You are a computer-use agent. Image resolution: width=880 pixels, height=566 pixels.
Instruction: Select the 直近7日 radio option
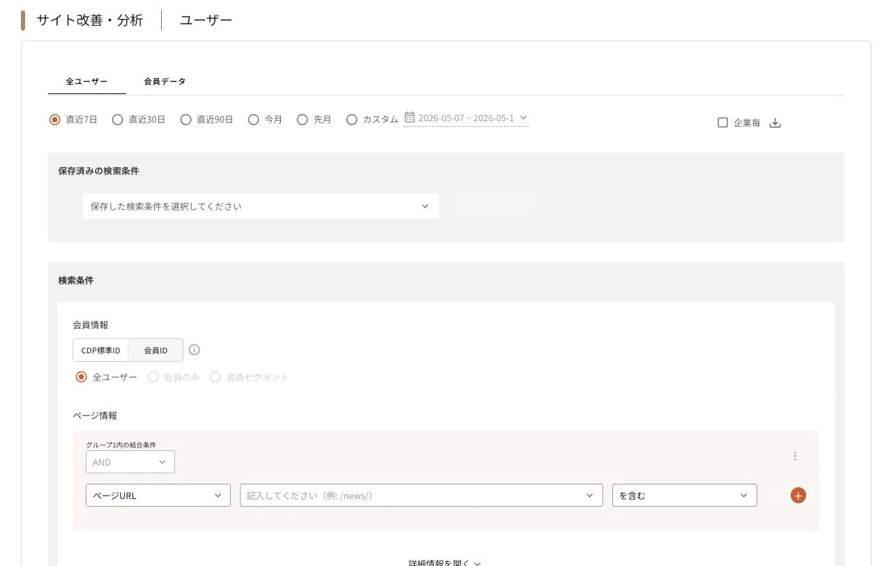coord(55,119)
